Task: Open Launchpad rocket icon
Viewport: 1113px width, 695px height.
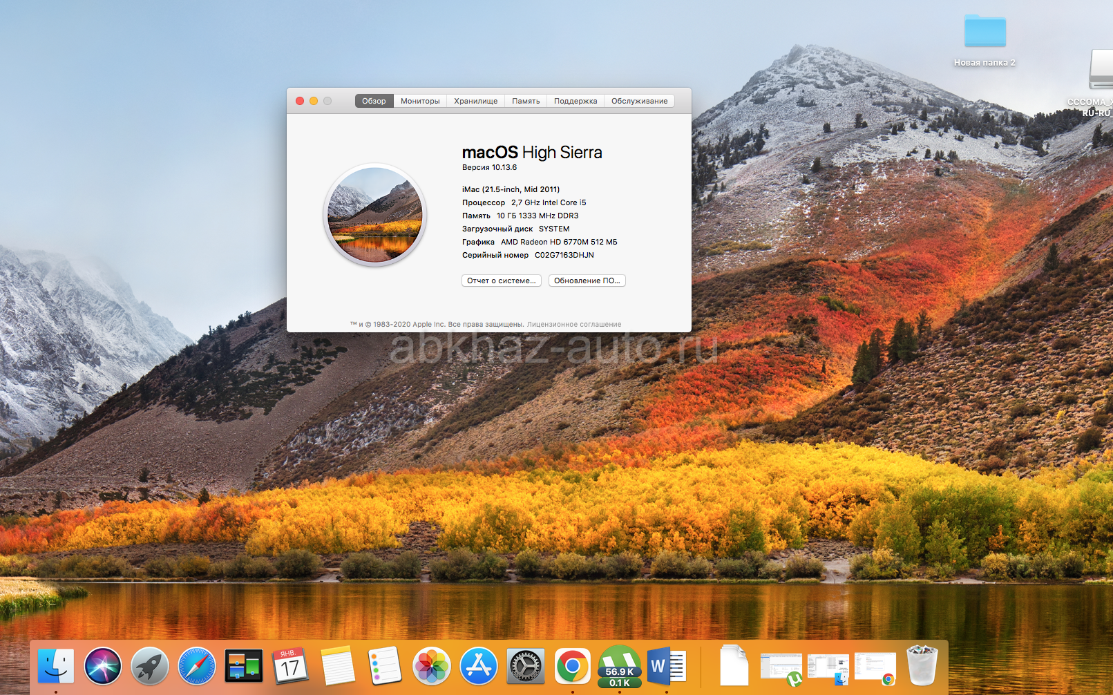Action: tap(150, 666)
